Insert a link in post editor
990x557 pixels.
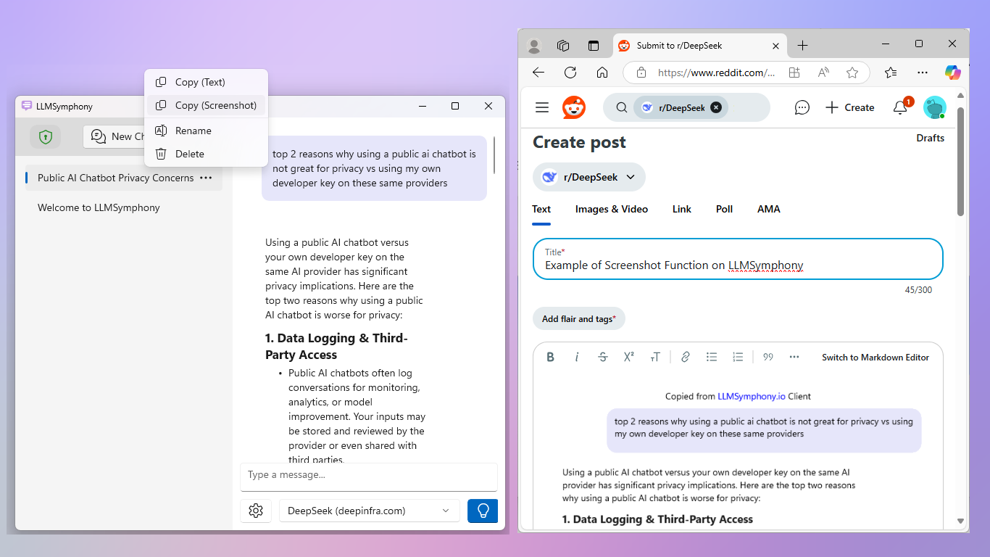click(x=686, y=357)
